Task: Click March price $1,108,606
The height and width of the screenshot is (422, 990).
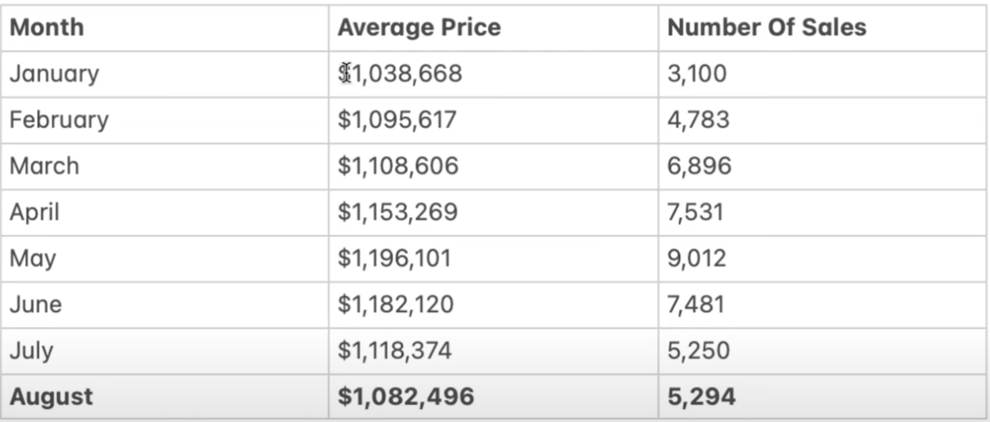Action: click(398, 166)
